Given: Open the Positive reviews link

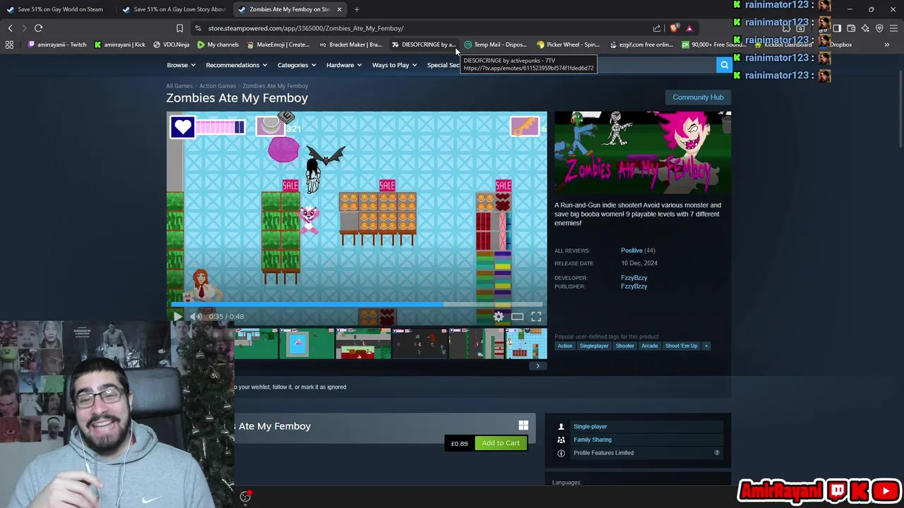Looking at the screenshot, I should [631, 250].
